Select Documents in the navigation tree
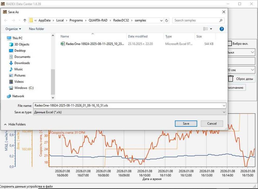The height and width of the screenshot is (189, 258). point(22,57)
